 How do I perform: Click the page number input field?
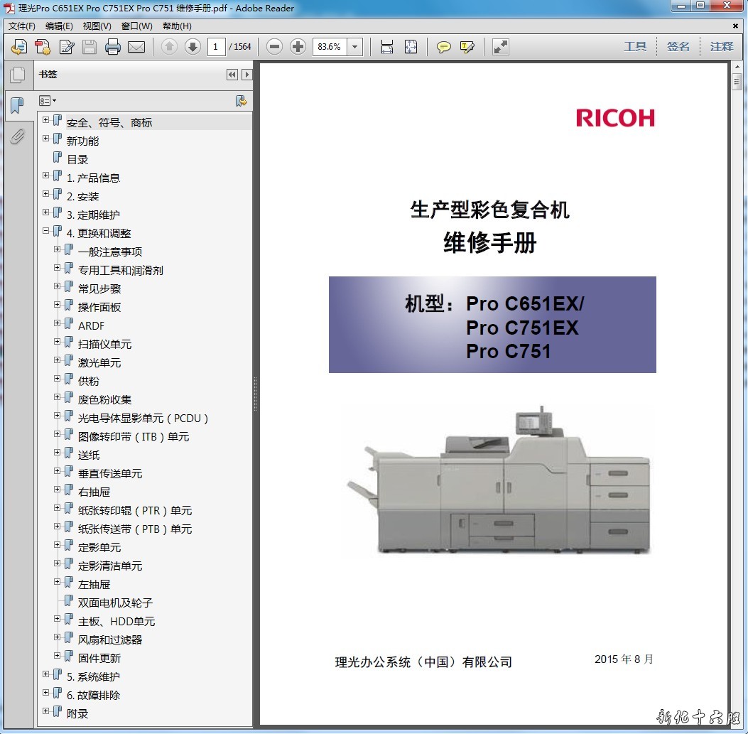point(216,47)
